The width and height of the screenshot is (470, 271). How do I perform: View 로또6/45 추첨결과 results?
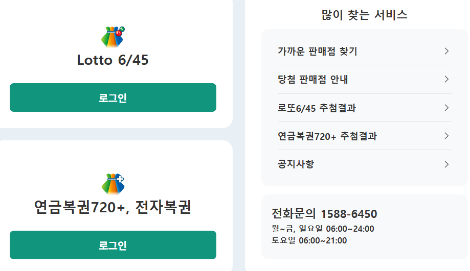click(317, 108)
